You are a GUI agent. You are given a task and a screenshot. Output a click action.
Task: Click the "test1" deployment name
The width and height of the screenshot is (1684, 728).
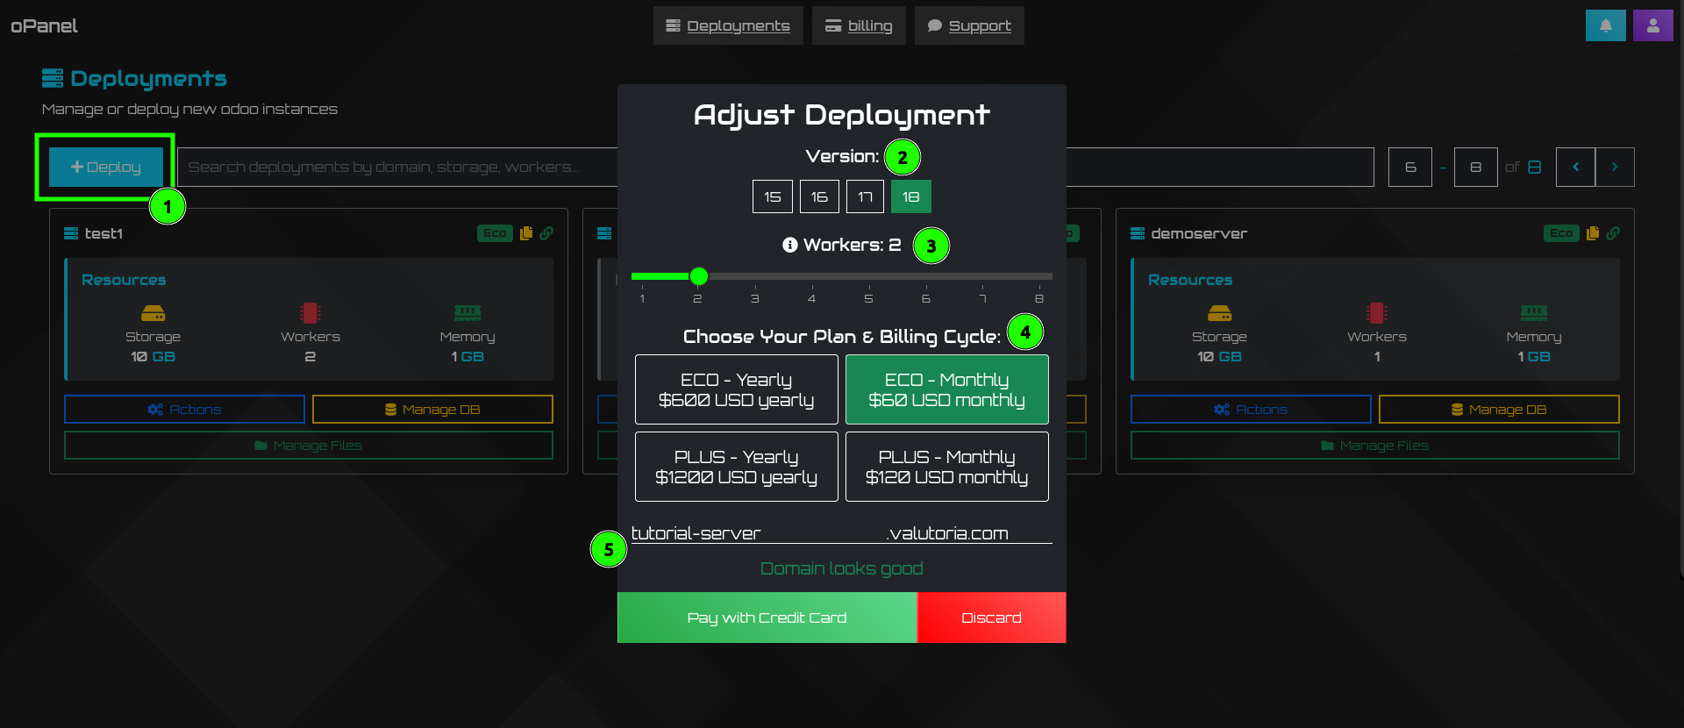(x=103, y=233)
